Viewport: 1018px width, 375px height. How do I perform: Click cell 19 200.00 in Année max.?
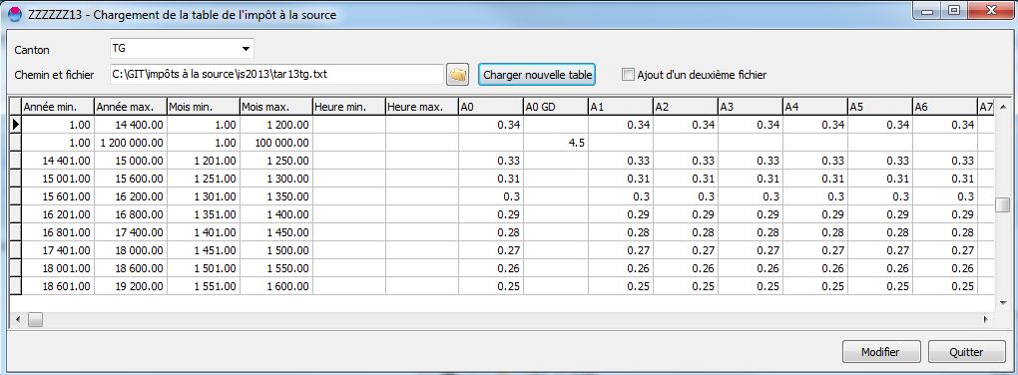pos(131,286)
